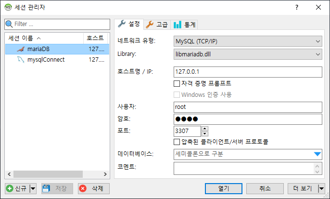Click the 취소 button
Screen dimensions: 330x199
(x=265, y=188)
